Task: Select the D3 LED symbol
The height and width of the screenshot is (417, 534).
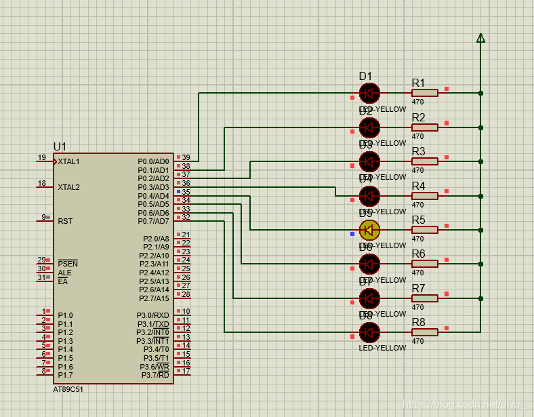Action: coord(369,161)
